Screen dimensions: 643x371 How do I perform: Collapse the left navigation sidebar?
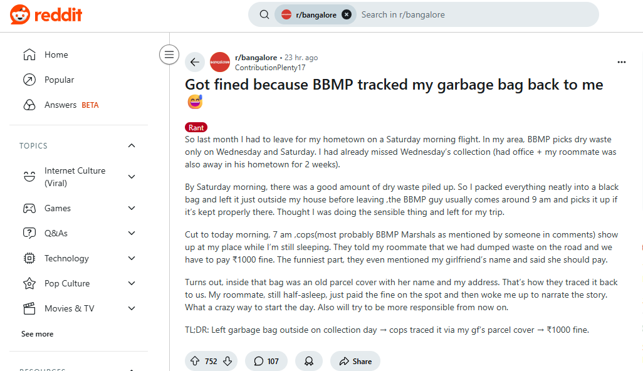pyautogui.click(x=169, y=55)
